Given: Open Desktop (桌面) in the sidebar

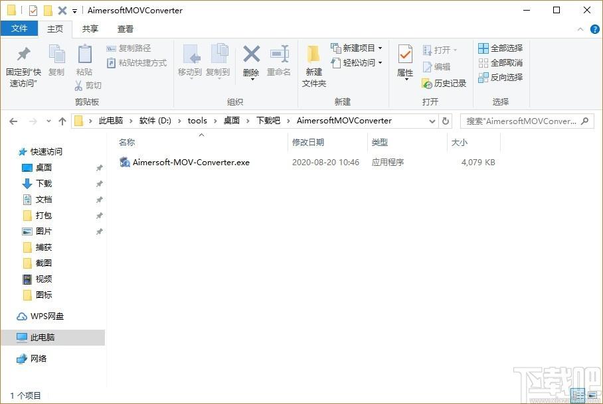Looking at the screenshot, I should [37, 168].
